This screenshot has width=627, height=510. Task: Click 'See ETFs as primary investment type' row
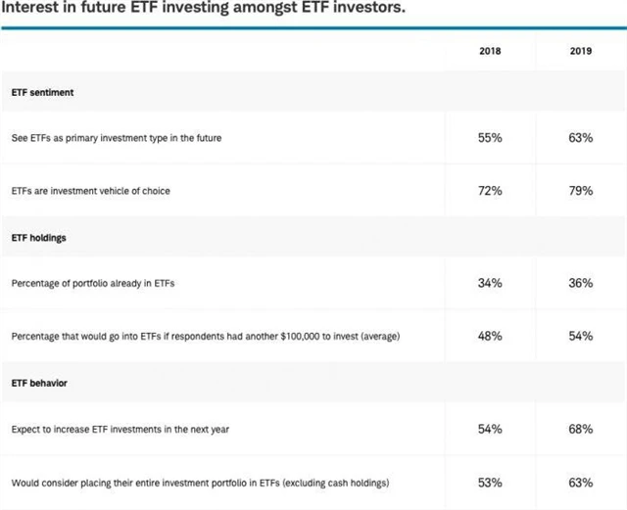[117, 138]
